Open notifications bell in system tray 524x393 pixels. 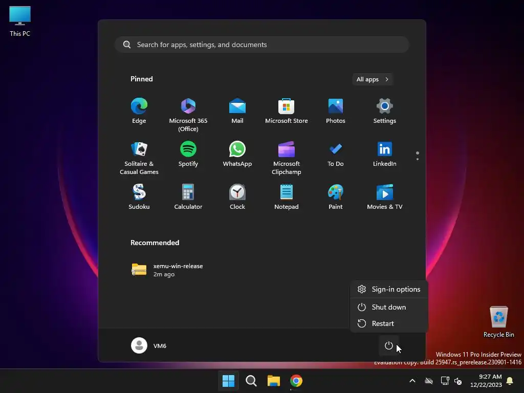(x=510, y=381)
